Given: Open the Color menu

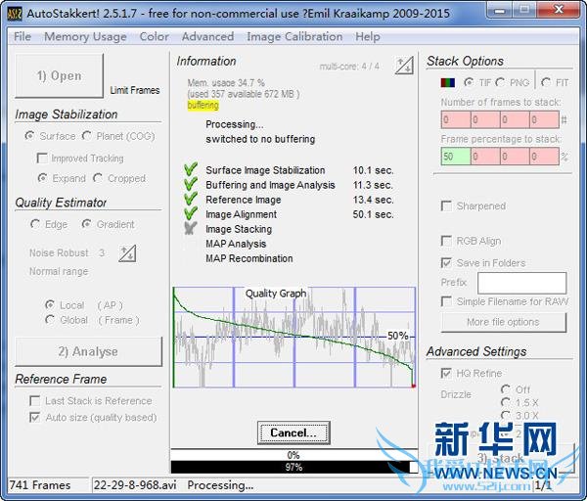Looking at the screenshot, I should click(154, 37).
